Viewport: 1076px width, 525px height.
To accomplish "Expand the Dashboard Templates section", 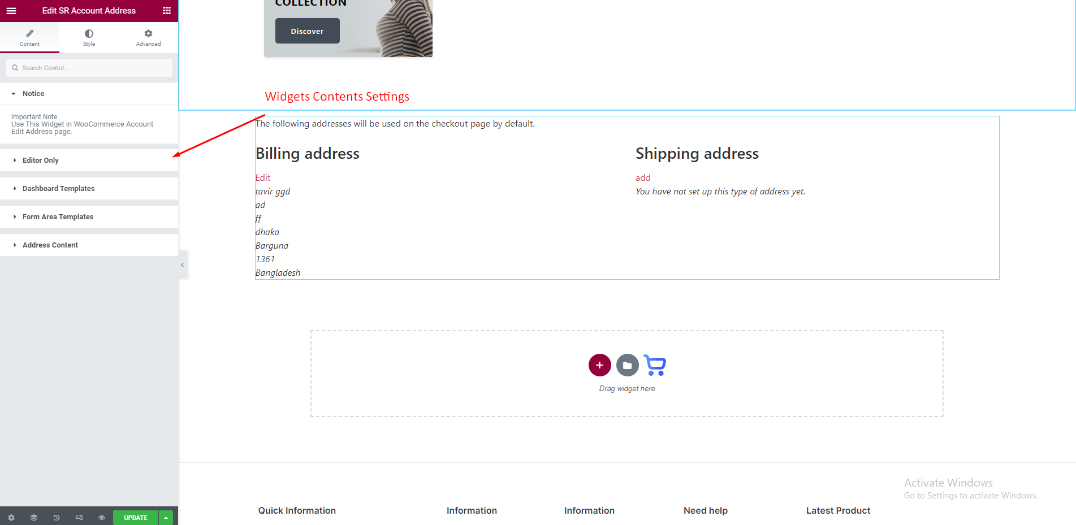I will coord(58,189).
